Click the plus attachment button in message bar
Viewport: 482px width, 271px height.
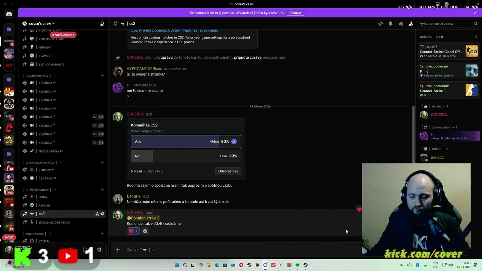pos(117,250)
